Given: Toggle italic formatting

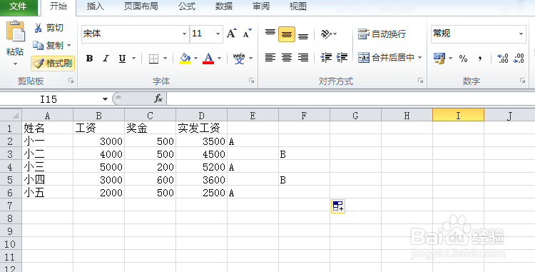Looking at the screenshot, I should [106, 59].
